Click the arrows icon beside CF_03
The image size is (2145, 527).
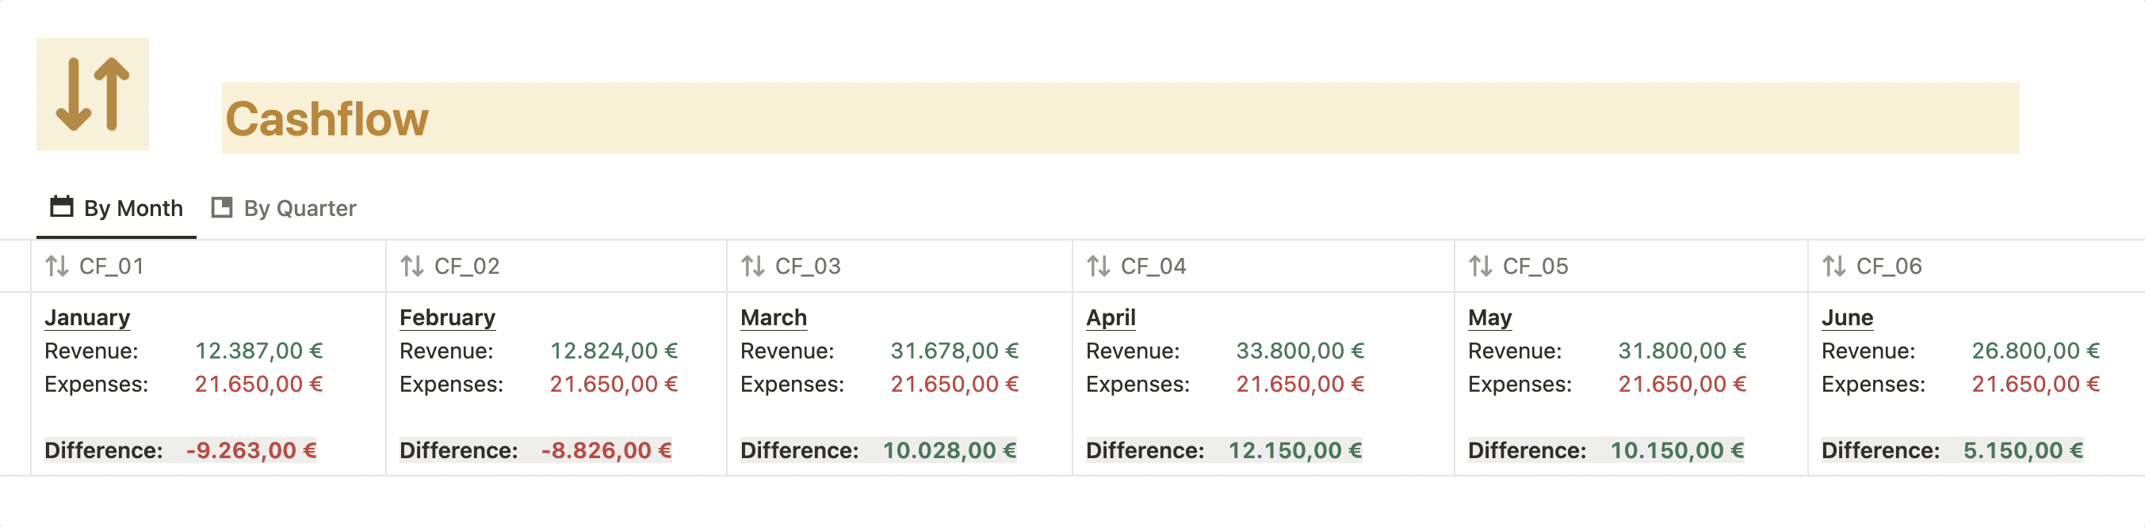point(753,266)
